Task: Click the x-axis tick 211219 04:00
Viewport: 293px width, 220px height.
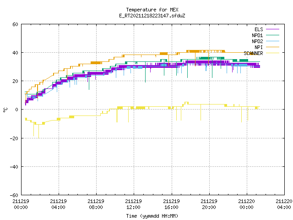Action: click(58, 204)
